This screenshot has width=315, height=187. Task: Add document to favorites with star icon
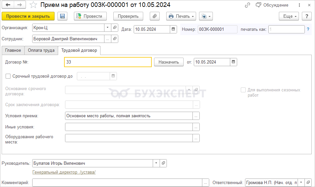33,5
